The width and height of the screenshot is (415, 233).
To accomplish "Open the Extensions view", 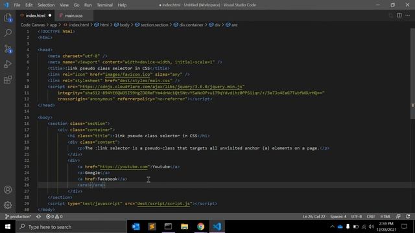I will (8, 80).
